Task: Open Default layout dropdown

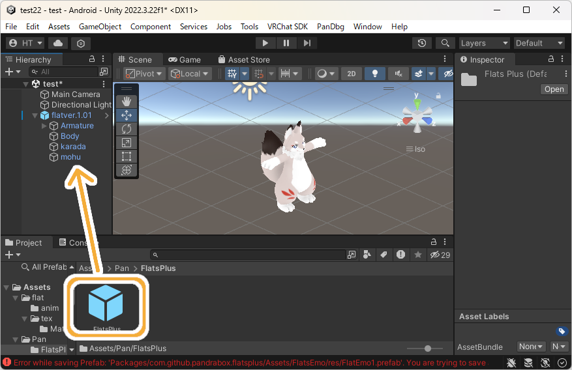Action: point(539,43)
